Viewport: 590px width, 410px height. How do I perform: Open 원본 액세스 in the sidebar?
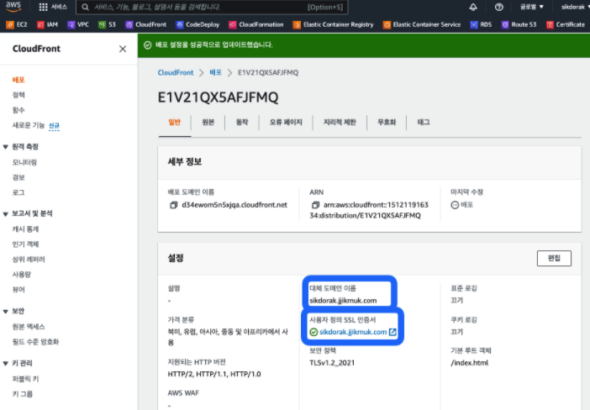click(x=29, y=327)
